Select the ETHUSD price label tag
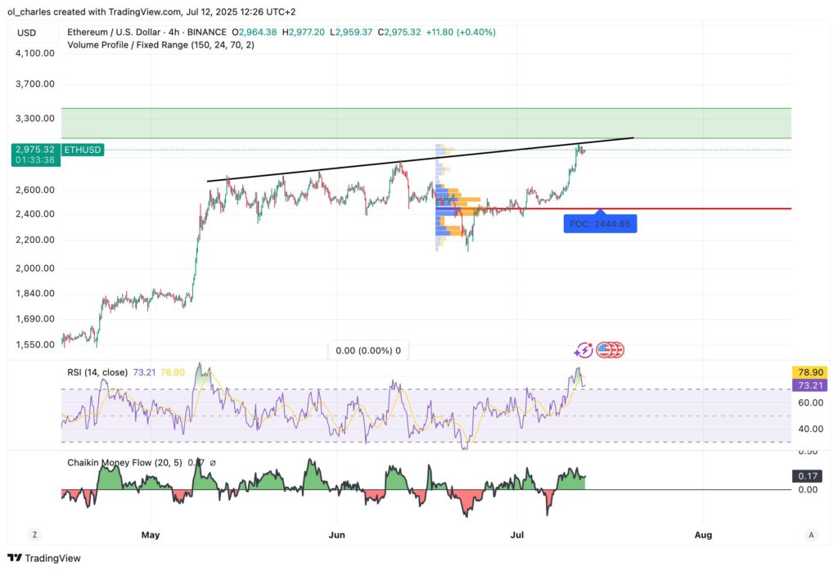The image size is (838, 571). (80, 151)
